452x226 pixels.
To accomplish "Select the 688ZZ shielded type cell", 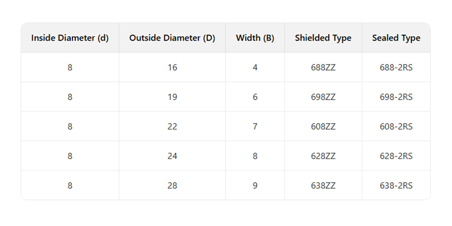I will 323,68.
